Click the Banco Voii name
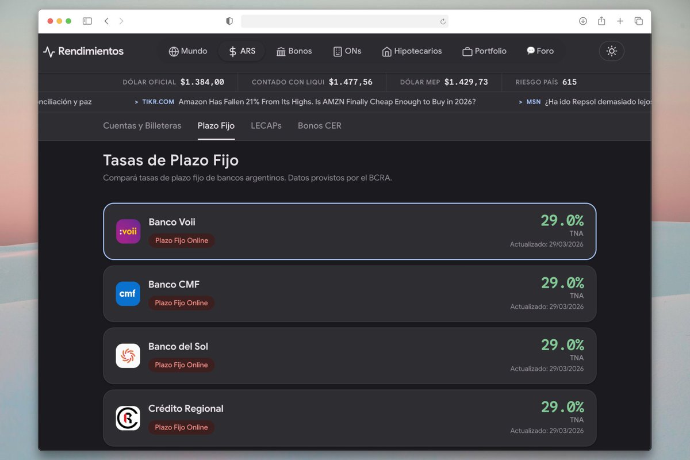This screenshot has width=690, height=460. point(172,222)
